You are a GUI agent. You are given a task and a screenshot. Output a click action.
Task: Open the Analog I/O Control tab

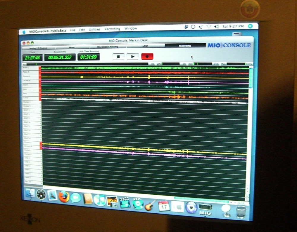point(38,48)
